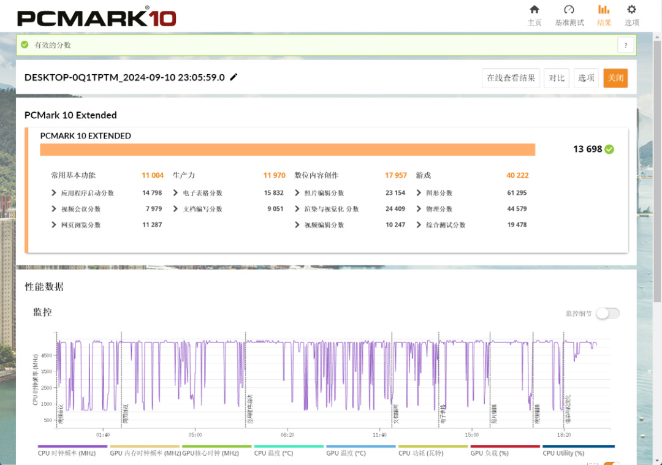Screen dimensions: 662x465
Task: Click the scrollbar up arrow
Action: pos(657,37)
